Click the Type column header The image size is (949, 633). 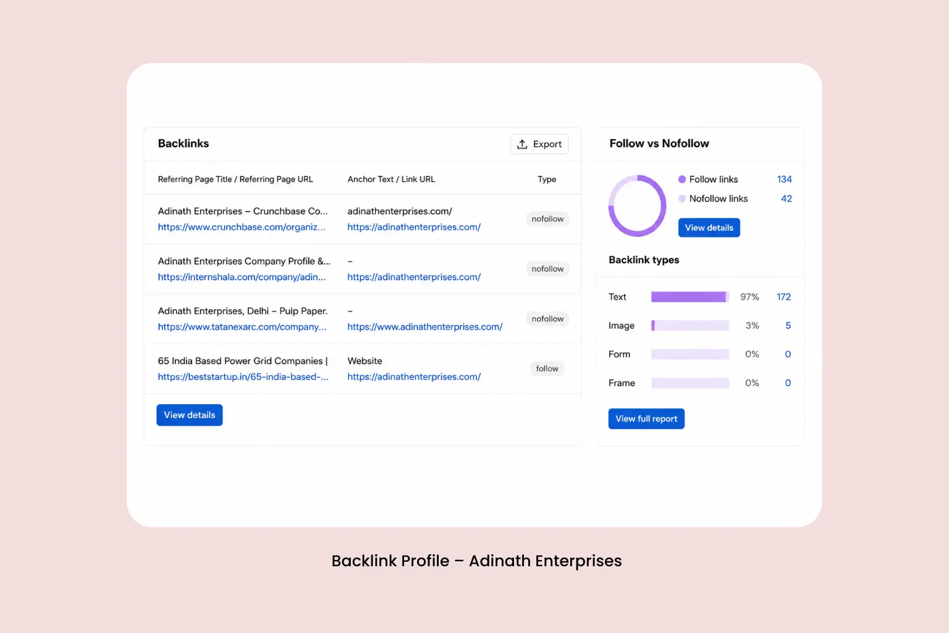click(x=547, y=179)
